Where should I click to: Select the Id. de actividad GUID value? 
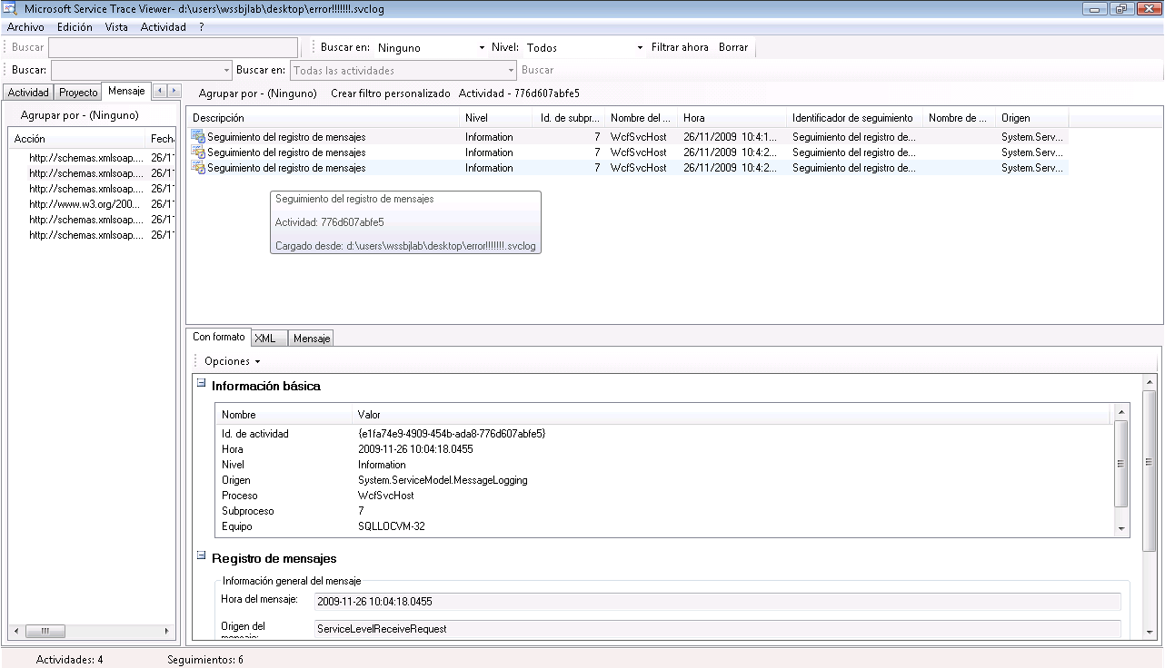452,434
